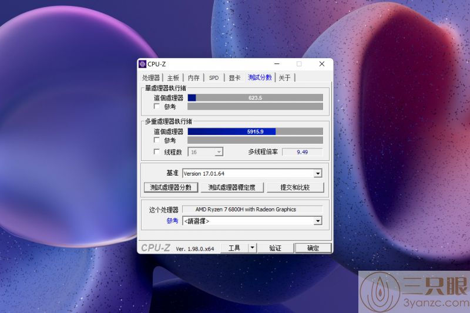Open the 主板 tab
Viewport: 470px width, 313px height.
tap(173, 78)
